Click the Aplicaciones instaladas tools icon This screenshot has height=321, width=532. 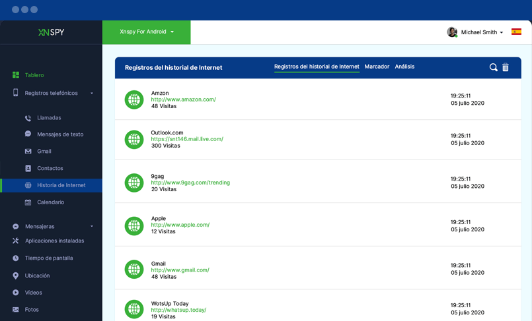[16, 241]
